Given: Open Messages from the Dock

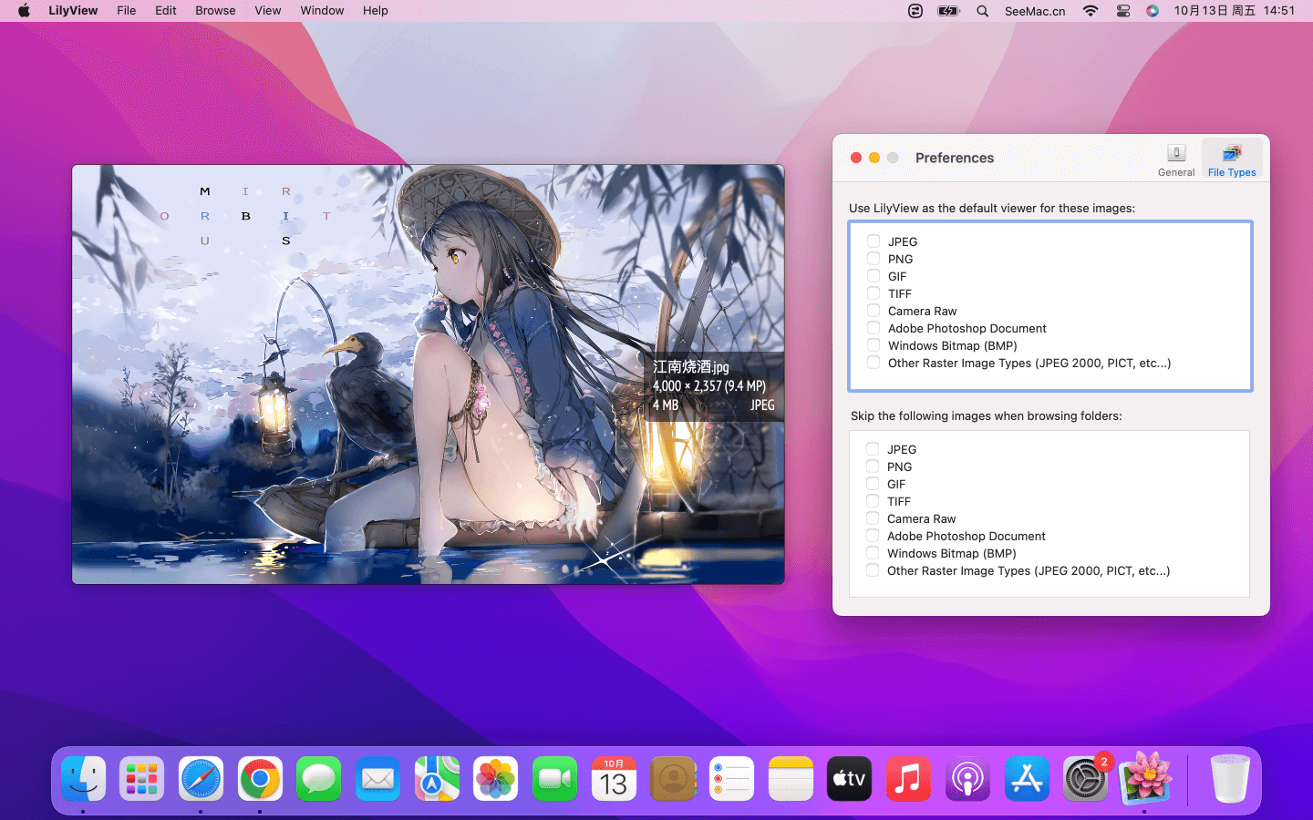Looking at the screenshot, I should tap(318, 779).
